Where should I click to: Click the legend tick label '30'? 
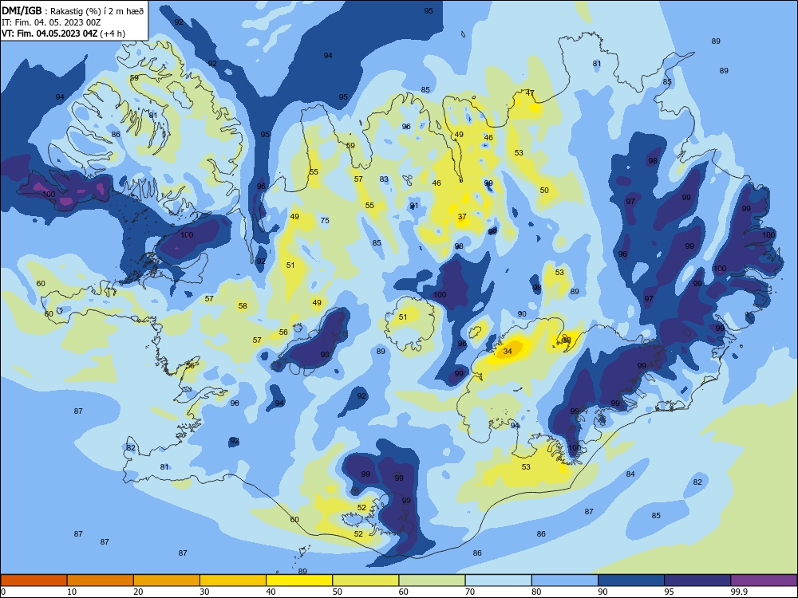click(x=204, y=592)
